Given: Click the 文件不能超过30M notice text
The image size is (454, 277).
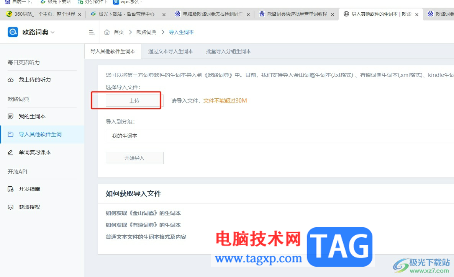Looking at the screenshot, I should tap(225, 101).
